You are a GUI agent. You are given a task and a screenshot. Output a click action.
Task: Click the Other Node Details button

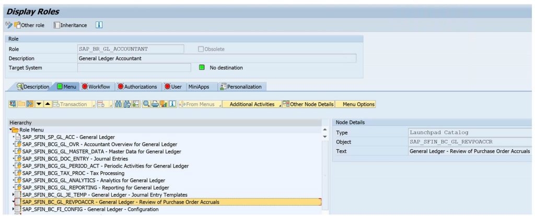[x=308, y=104]
